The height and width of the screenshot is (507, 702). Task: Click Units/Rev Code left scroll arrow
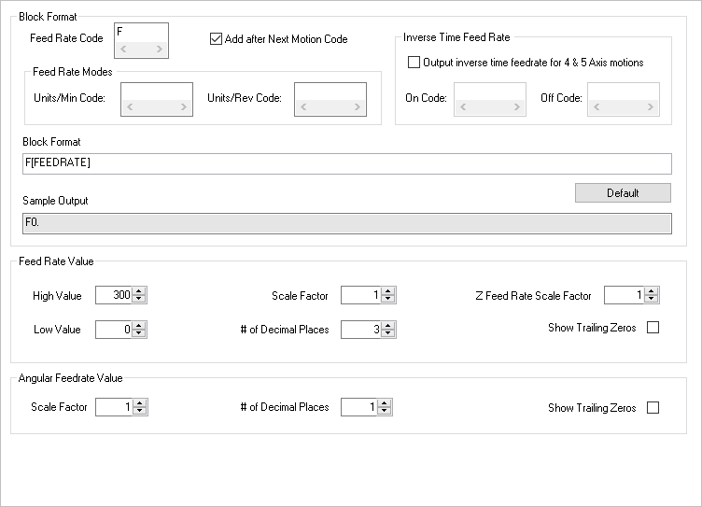point(303,107)
